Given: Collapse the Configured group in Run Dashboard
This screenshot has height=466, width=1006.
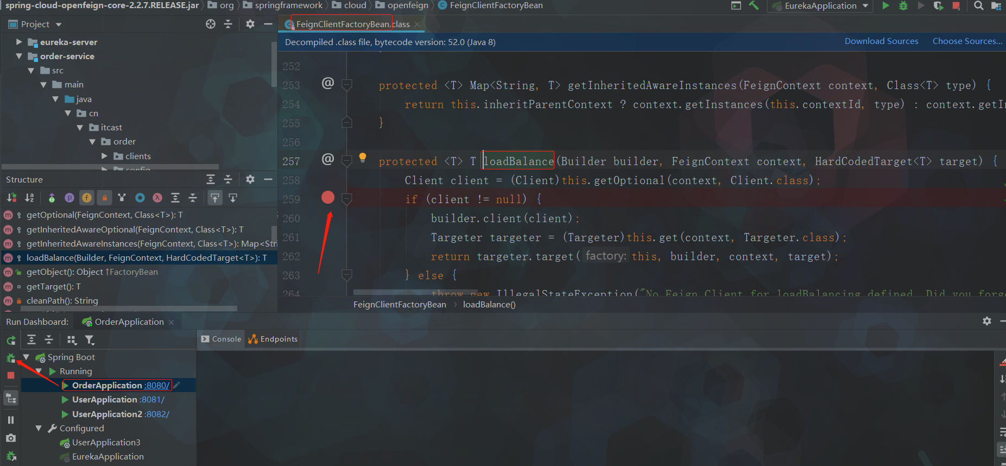Looking at the screenshot, I should pos(39,428).
